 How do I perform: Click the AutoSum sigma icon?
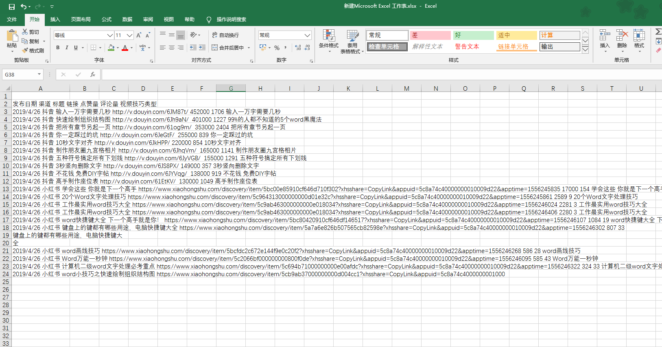point(658,31)
